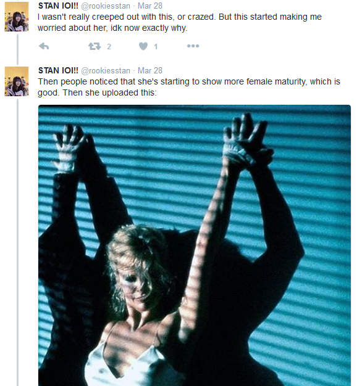Open STAN IOI!! name on second tweet
Screen dimensions: 357x386
(58, 70)
